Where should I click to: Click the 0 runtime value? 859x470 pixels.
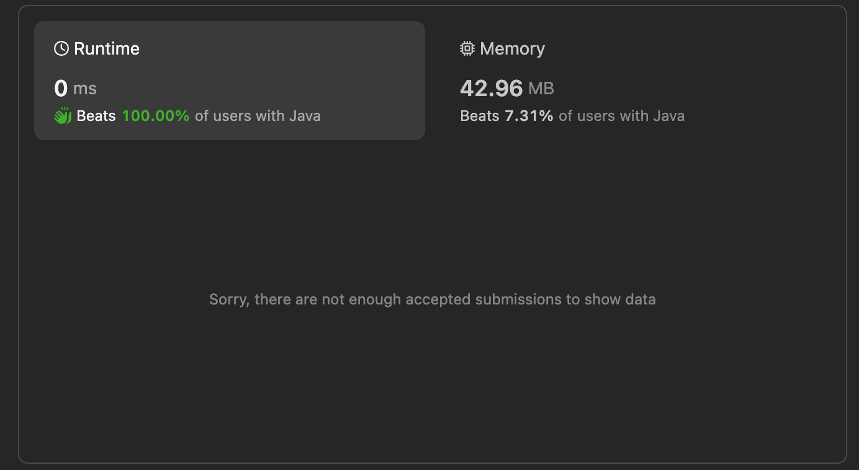(x=61, y=88)
